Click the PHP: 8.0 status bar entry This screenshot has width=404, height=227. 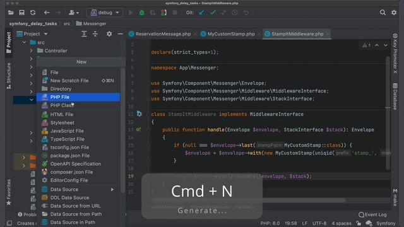click(x=270, y=223)
